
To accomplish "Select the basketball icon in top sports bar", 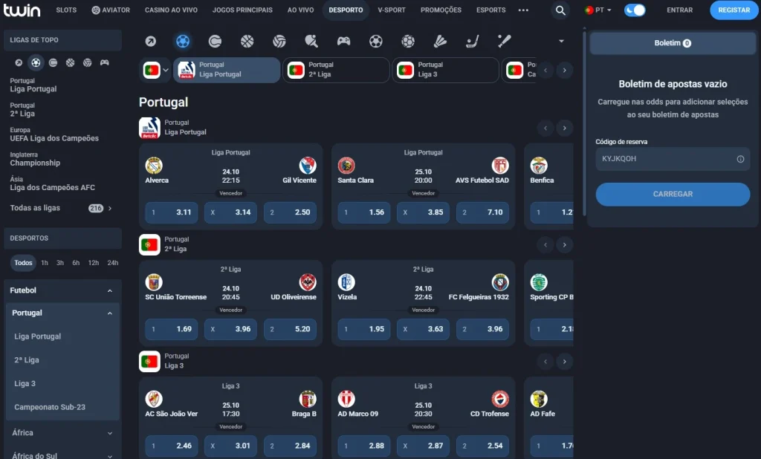I will pos(247,42).
